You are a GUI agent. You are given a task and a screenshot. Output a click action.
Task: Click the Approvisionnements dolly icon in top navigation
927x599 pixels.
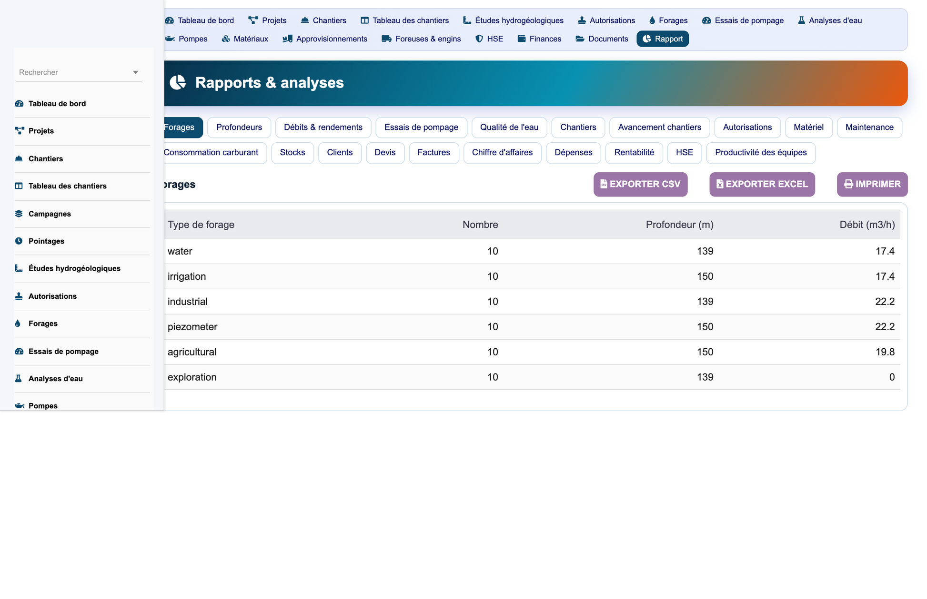[x=287, y=39]
